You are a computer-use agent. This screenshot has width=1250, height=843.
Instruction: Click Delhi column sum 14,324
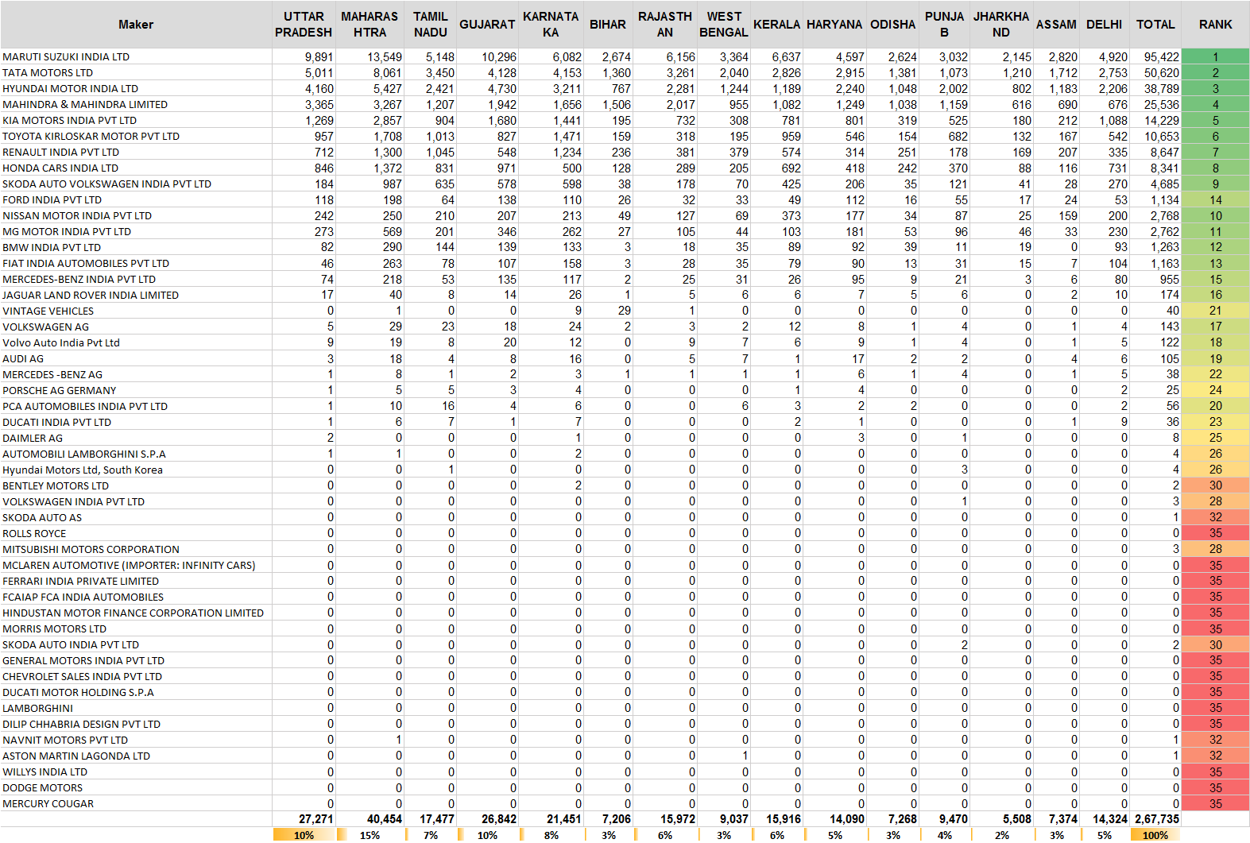click(1105, 819)
